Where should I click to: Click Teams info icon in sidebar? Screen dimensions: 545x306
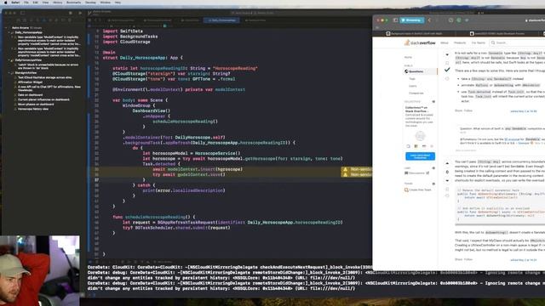pyautogui.click(x=433, y=184)
